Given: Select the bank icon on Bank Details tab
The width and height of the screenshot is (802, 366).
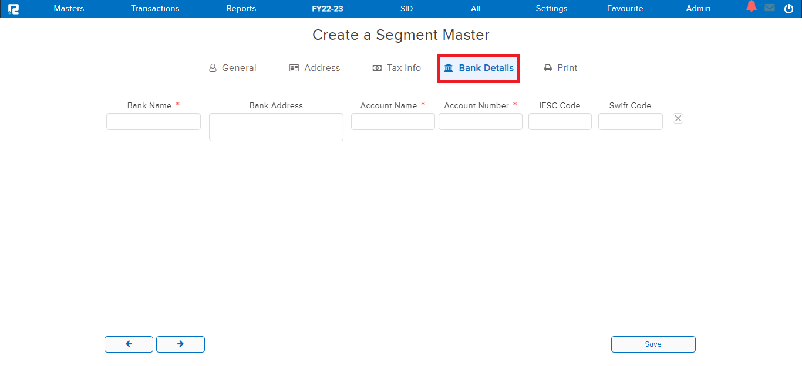Looking at the screenshot, I should tap(449, 68).
